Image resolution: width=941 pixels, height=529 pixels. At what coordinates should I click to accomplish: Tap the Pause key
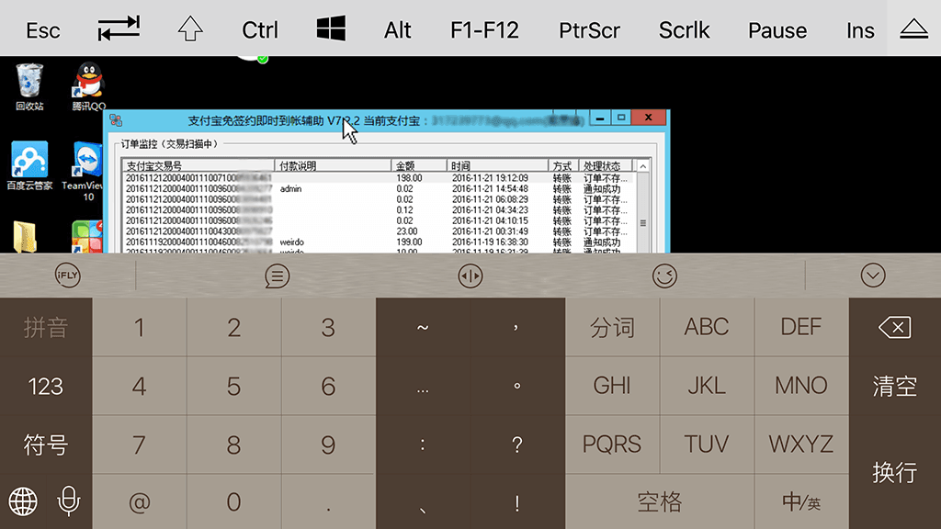pos(777,30)
